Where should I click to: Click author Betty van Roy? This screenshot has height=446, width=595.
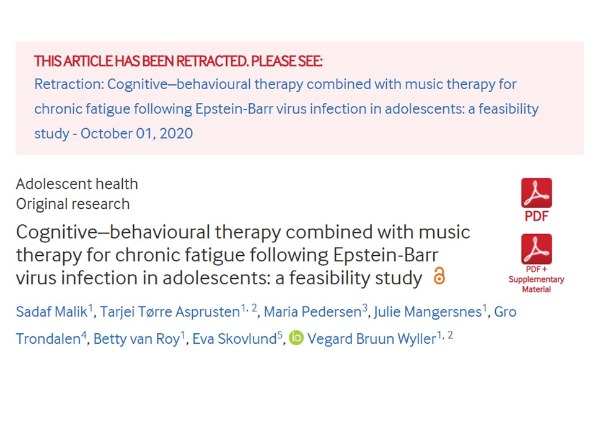(x=136, y=339)
